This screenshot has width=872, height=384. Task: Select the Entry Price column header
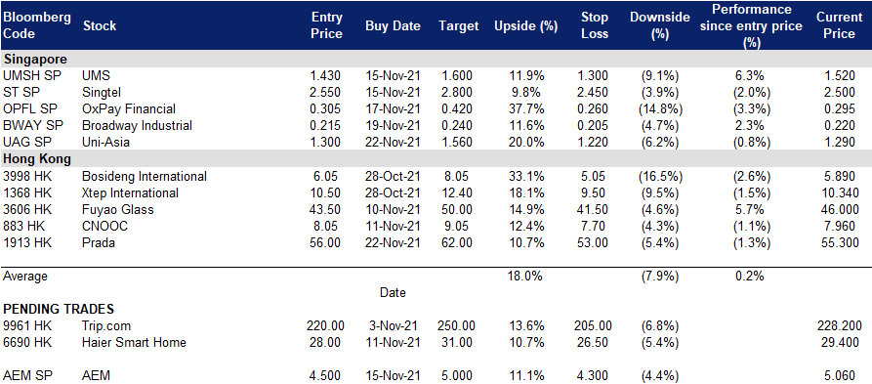[x=326, y=25]
